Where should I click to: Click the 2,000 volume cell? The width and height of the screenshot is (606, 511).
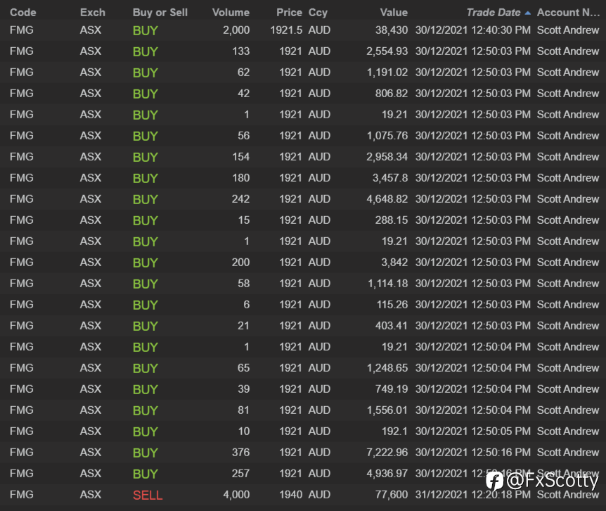[236, 30]
